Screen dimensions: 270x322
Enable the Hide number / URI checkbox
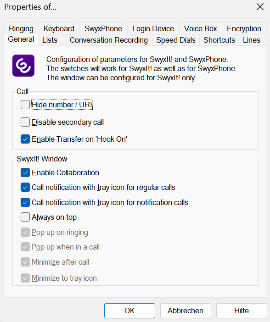tap(25, 105)
